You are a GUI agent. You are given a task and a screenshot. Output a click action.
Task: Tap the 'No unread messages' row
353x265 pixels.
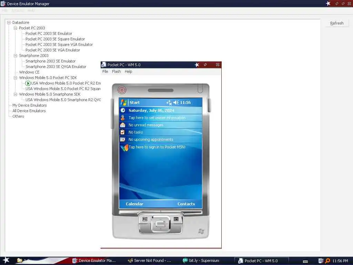pyautogui.click(x=161, y=125)
